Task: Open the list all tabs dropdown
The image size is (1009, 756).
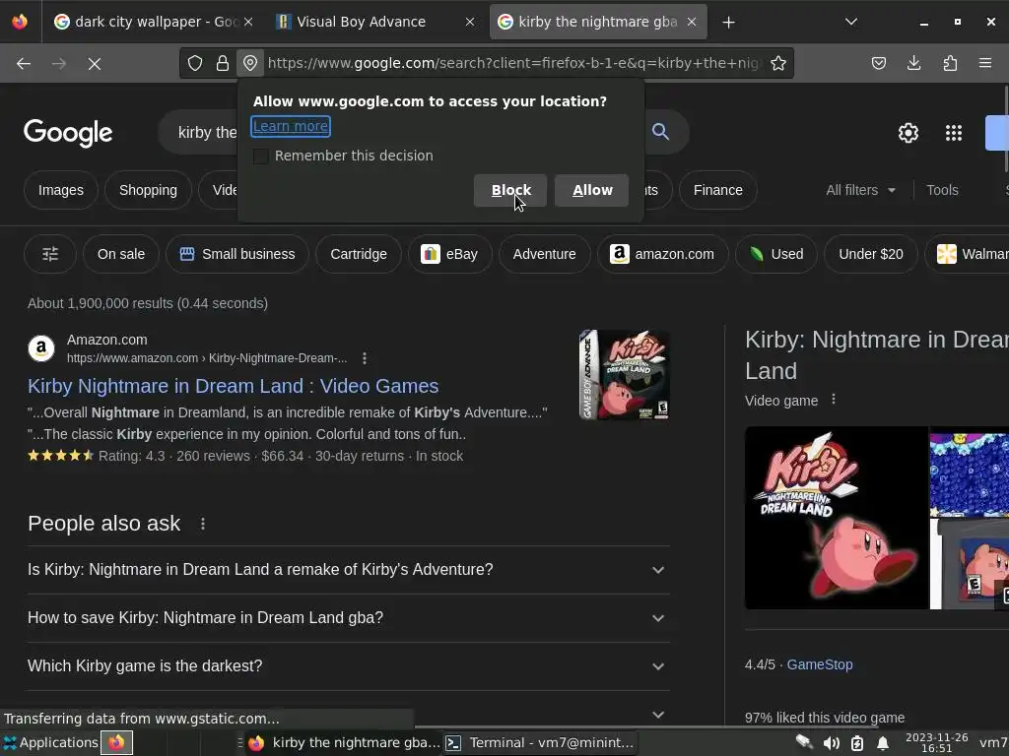Action: (x=850, y=22)
